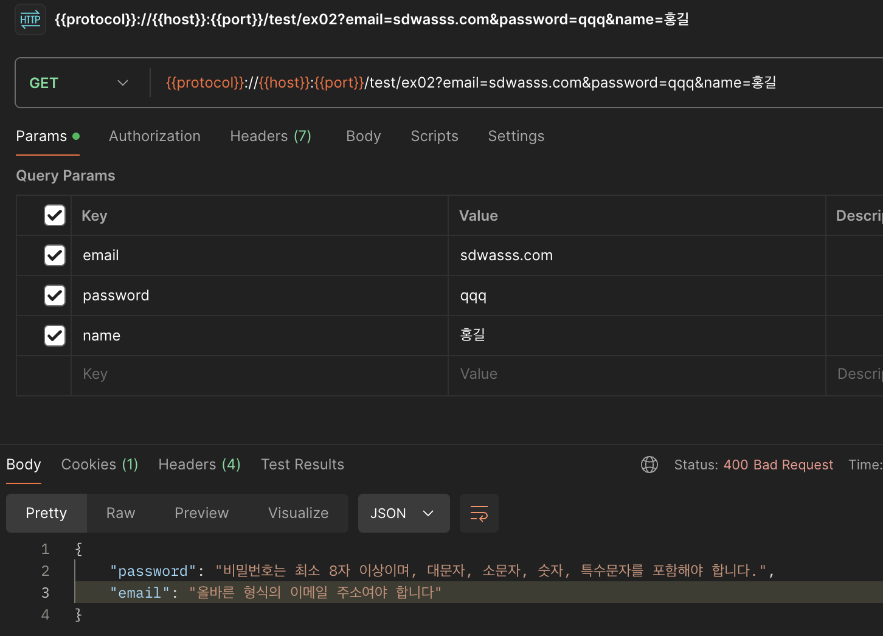Switch to Preview response view
The height and width of the screenshot is (636, 883).
click(x=201, y=513)
